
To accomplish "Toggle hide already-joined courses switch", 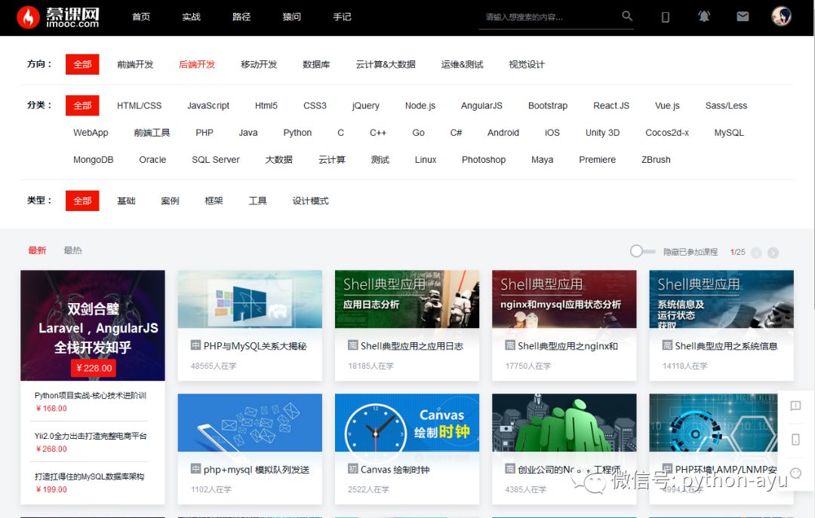I will click(642, 252).
